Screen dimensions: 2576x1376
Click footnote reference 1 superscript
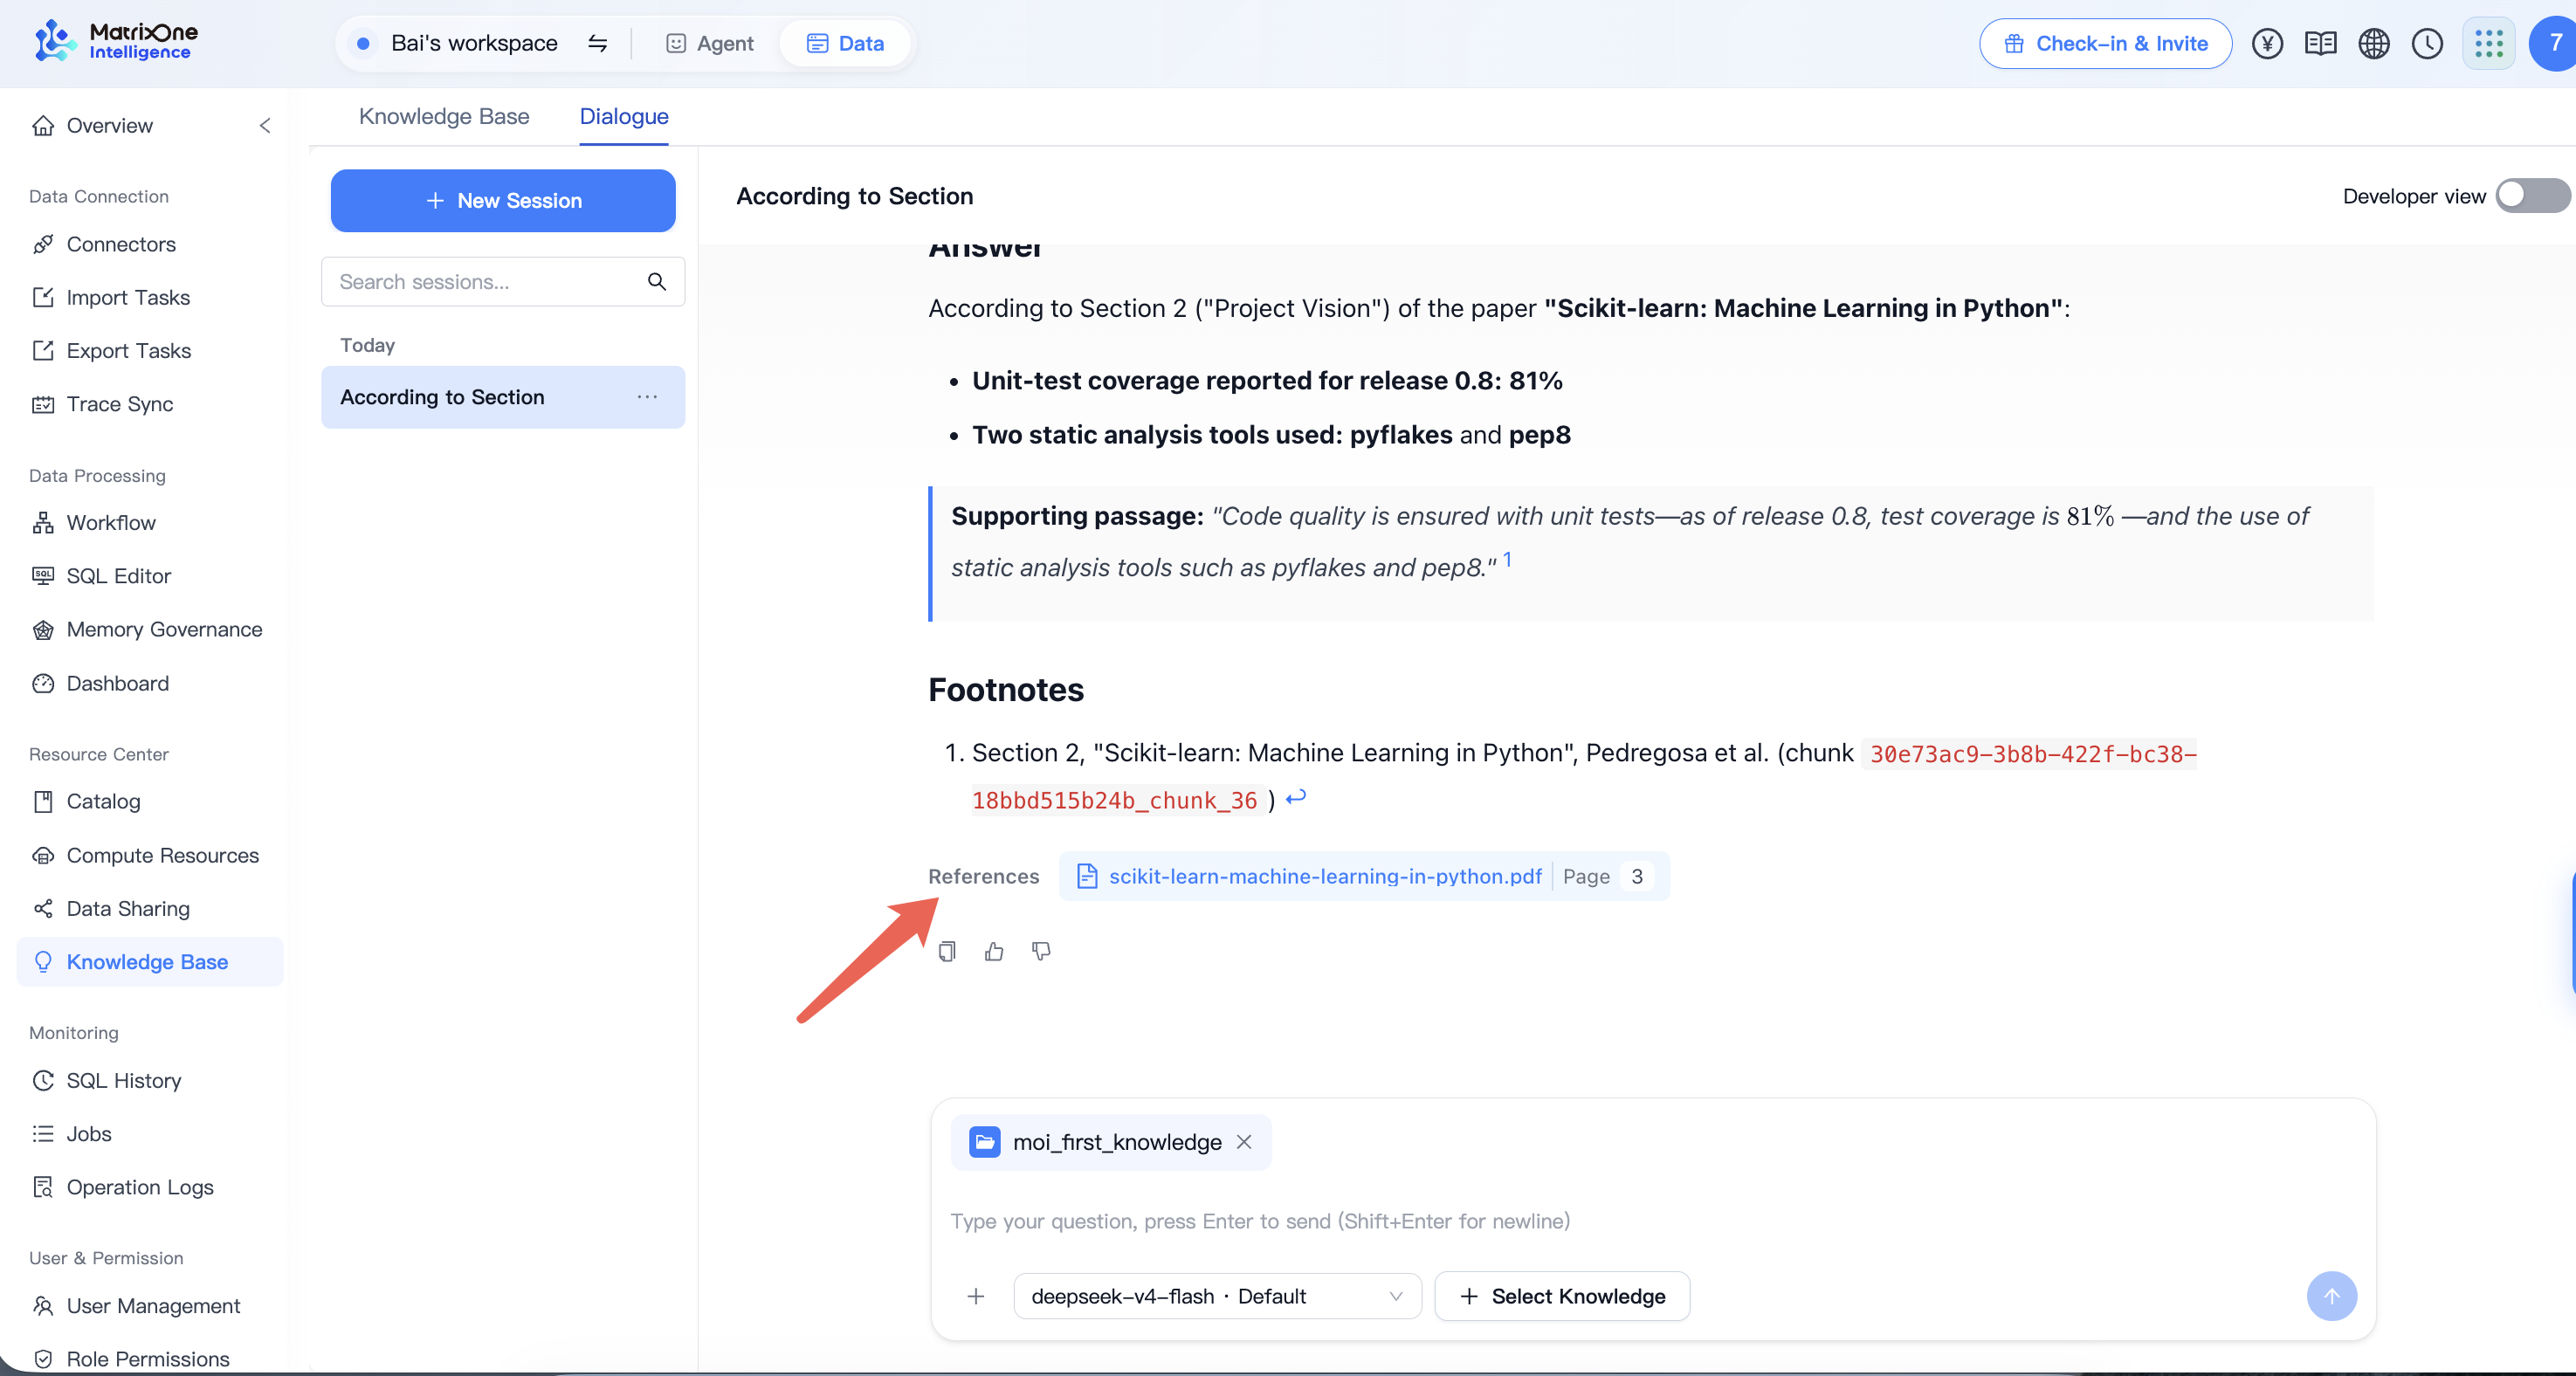pos(1507,560)
